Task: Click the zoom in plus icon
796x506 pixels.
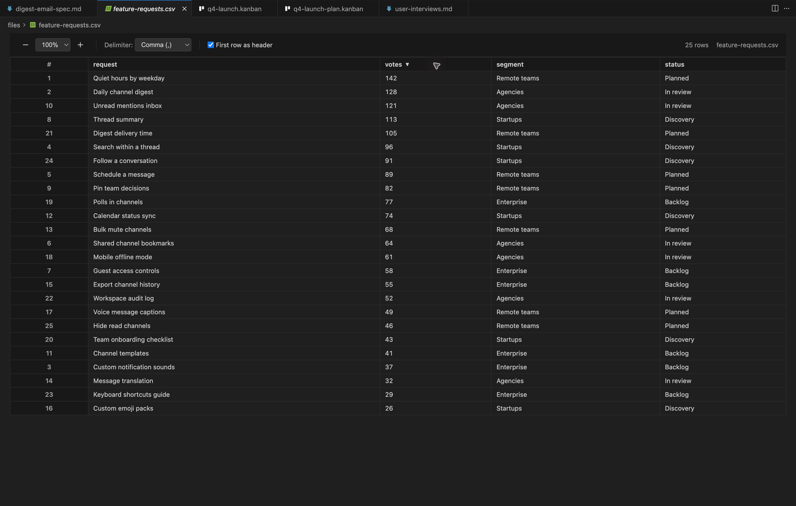Action: point(80,45)
